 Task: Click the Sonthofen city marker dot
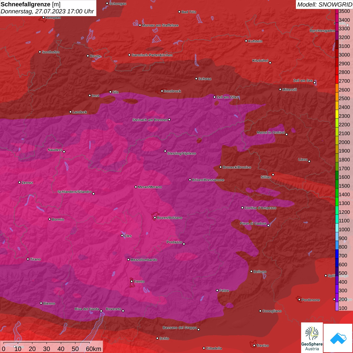click(x=40, y=52)
